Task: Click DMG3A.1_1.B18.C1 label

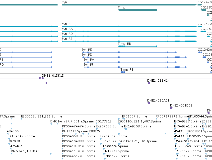Action: coord(25,151)
